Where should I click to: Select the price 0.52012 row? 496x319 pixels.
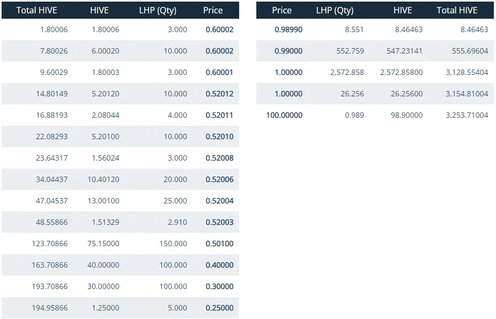tap(120, 94)
